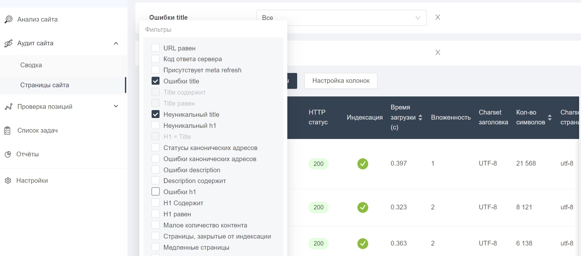Screen dimensions: 581x256
Task: Click the Вложенность column header
Action: (451, 117)
